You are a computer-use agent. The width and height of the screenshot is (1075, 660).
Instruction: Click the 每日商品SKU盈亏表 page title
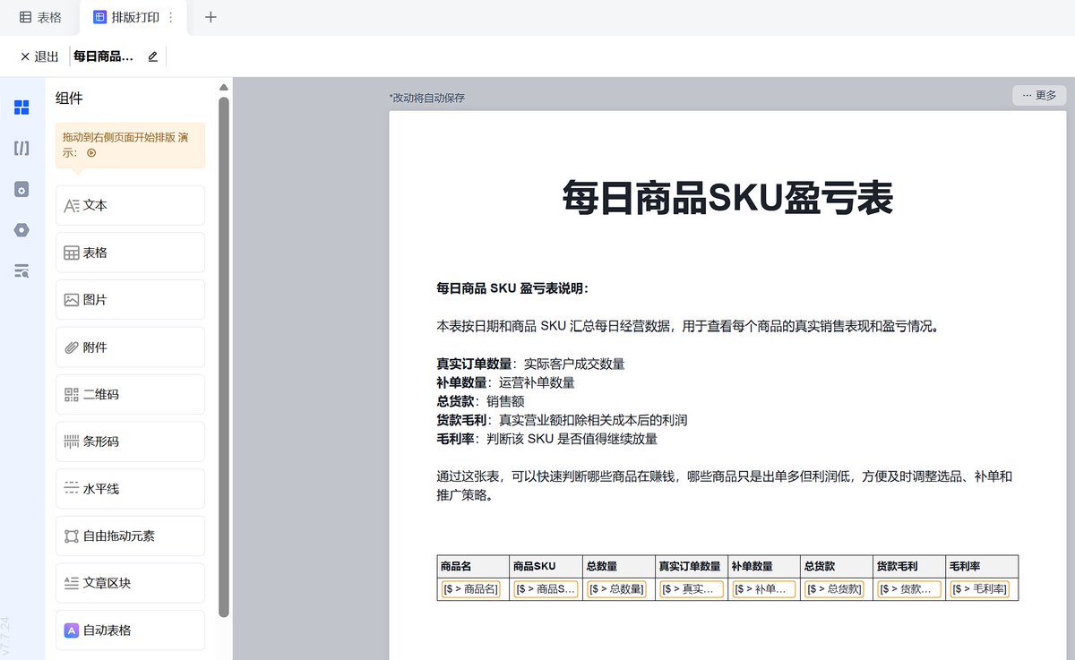coord(727,198)
